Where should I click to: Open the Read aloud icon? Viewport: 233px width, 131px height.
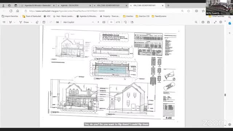point(51,22)
